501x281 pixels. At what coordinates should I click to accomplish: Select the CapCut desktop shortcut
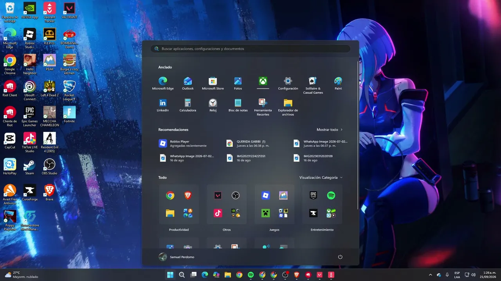(x=10, y=141)
